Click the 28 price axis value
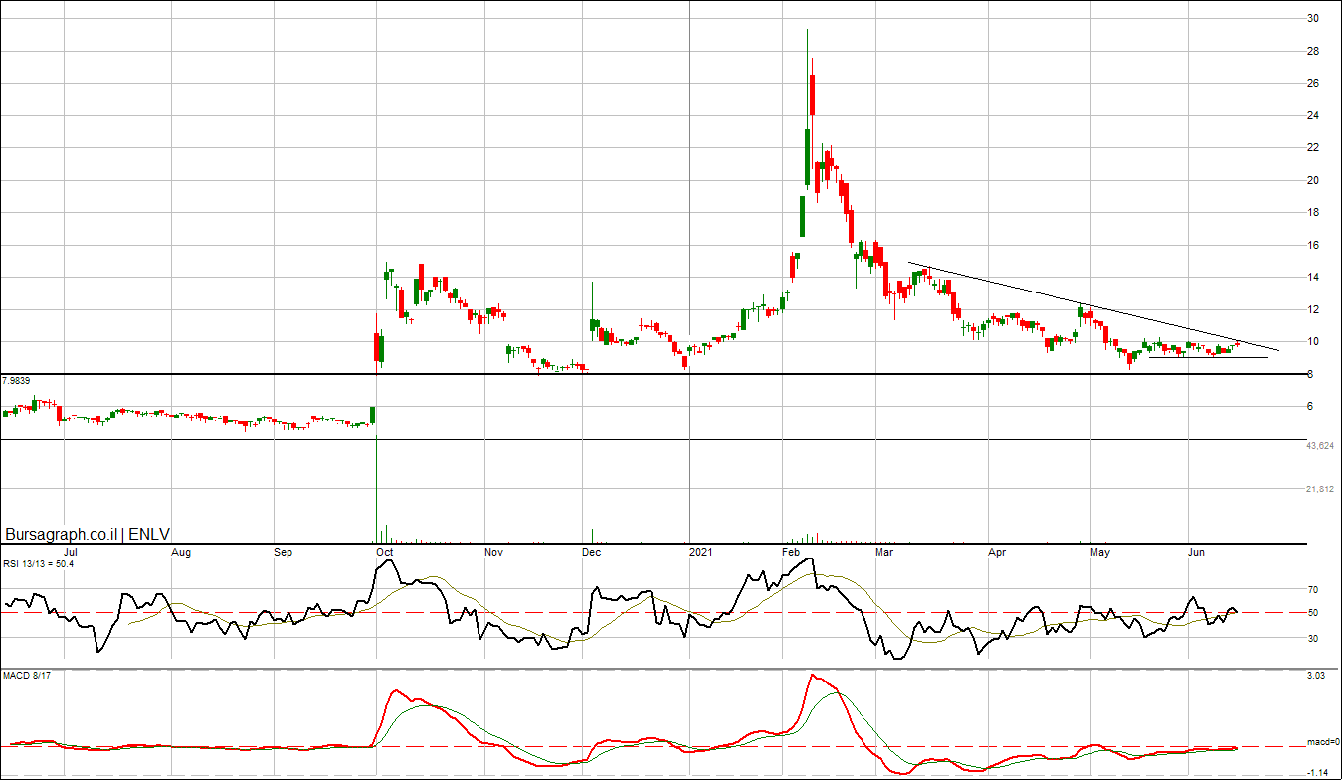Screen dimensions: 1342x780 coord(1313,51)
